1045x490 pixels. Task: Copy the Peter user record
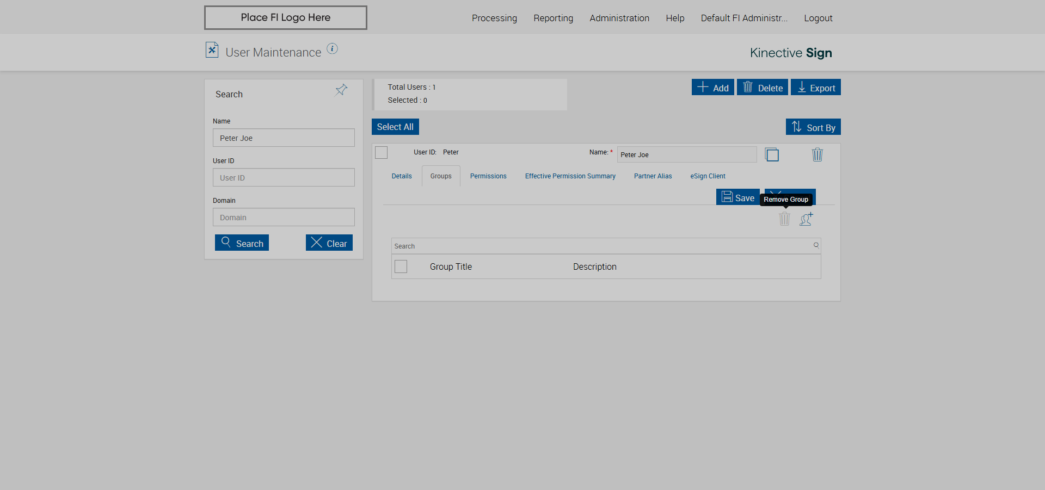772,154
